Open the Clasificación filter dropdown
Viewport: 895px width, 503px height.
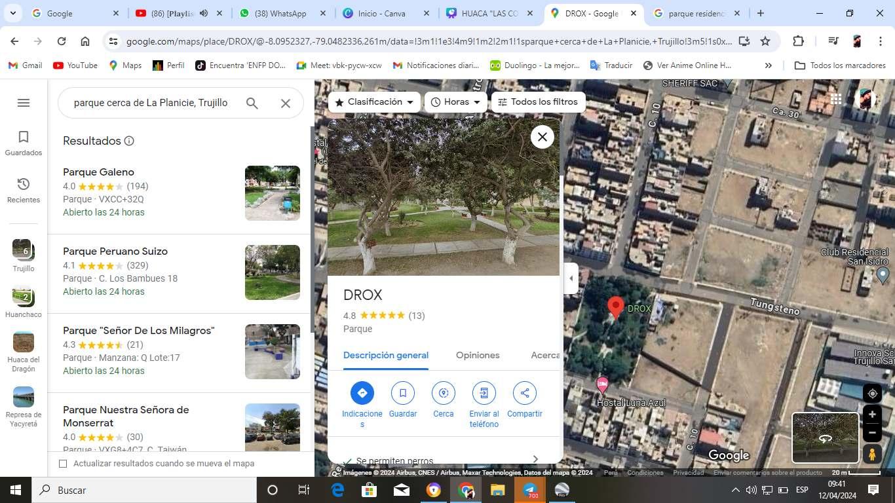coord(374,102)
